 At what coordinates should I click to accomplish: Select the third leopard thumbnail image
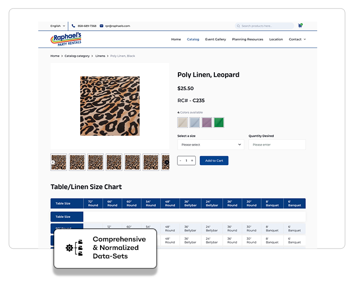click(96, 162)
